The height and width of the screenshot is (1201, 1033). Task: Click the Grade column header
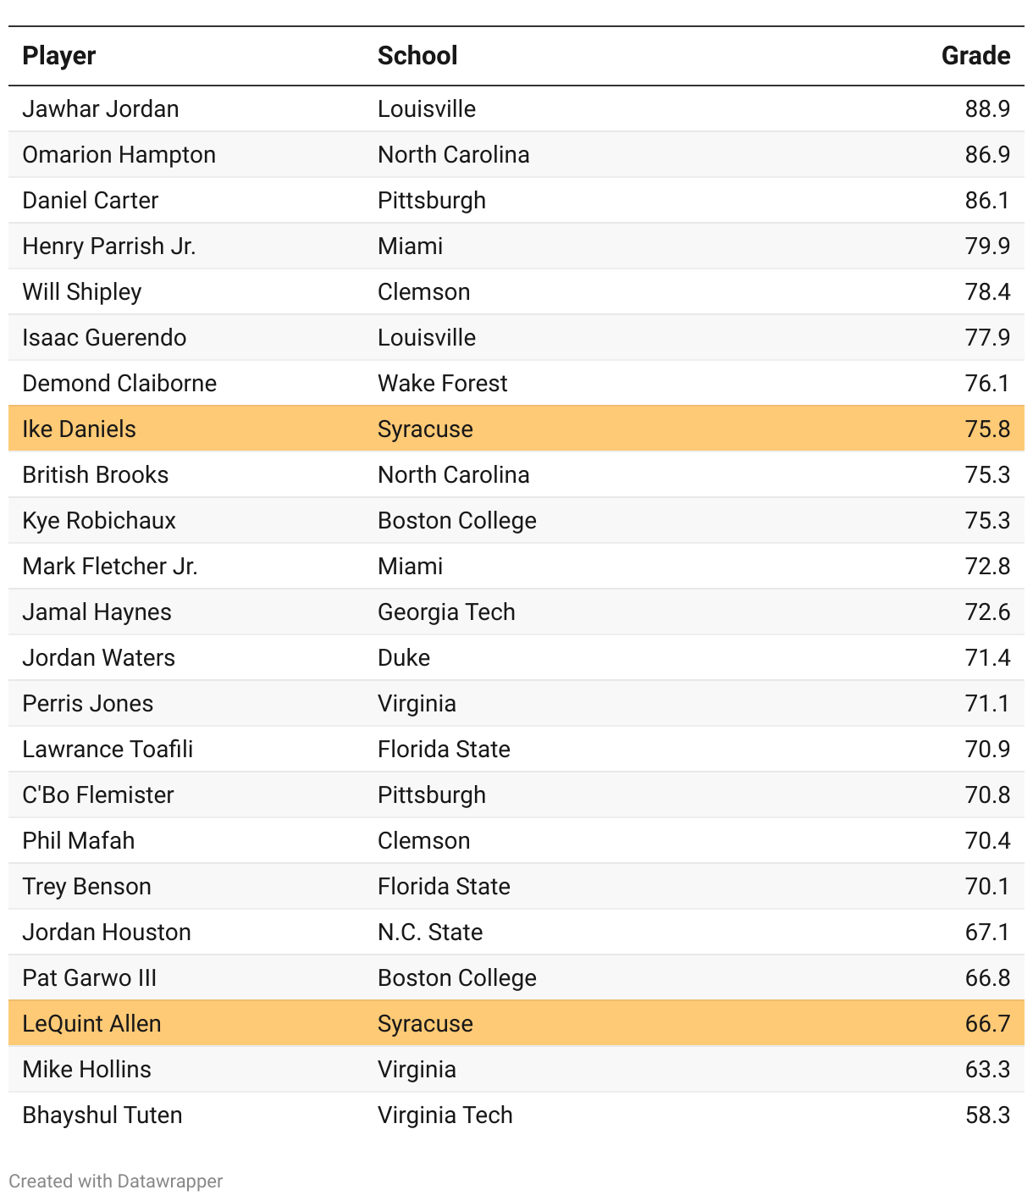pyautogui.click(x=975, y=56)
